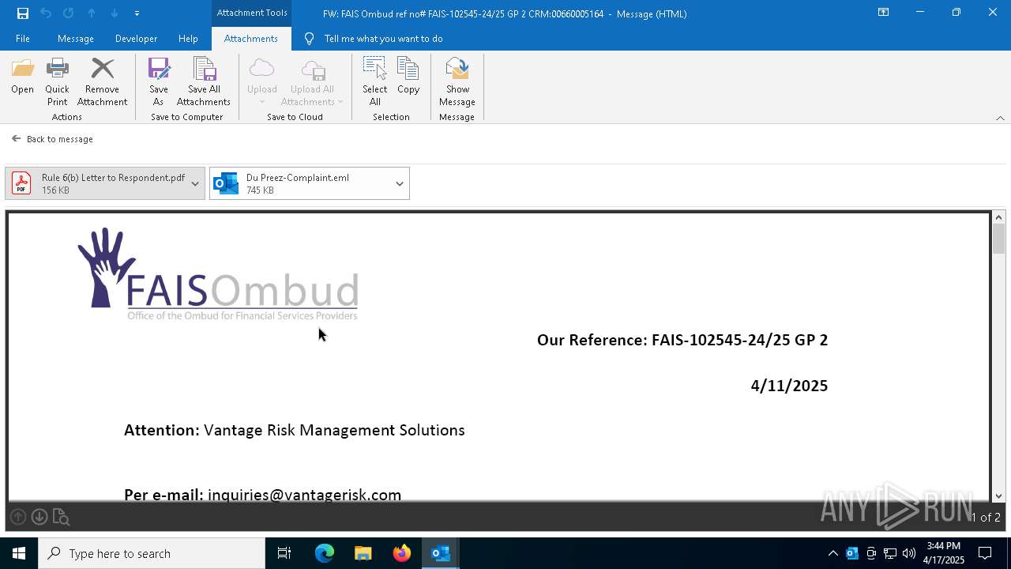
Task: Next item down arrow in title bar
Action: coord(115,13)
